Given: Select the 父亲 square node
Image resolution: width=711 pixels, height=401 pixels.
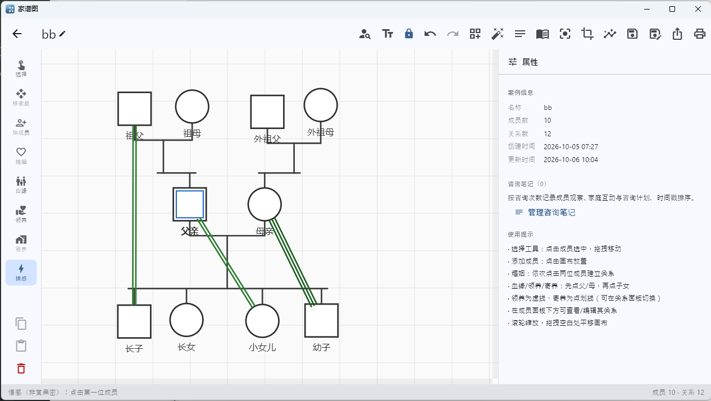Looking at the screenshot, I should (x=190, y=204).
